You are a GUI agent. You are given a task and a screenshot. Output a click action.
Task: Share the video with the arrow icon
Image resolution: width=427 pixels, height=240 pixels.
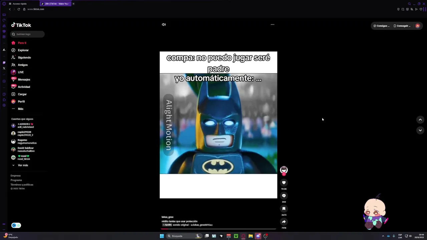coord(284,222)
